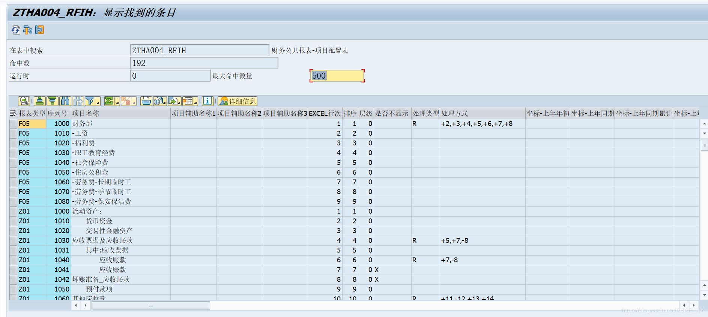Select row marker for F05 1030 -职工教育经费
This screenshot has width=708, height=317.
click(x=13, y=153)
